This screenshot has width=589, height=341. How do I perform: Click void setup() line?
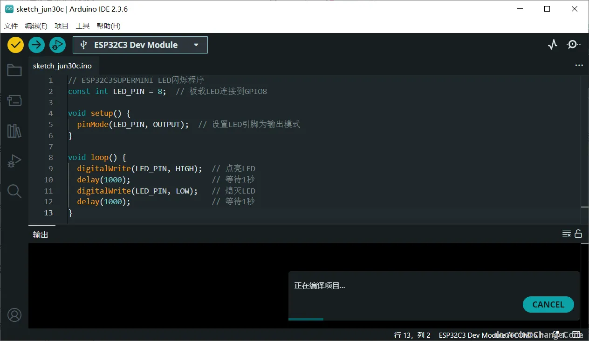click(x=99, y=113)
